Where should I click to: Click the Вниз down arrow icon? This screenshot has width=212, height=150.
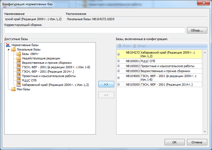pos(120,46)
